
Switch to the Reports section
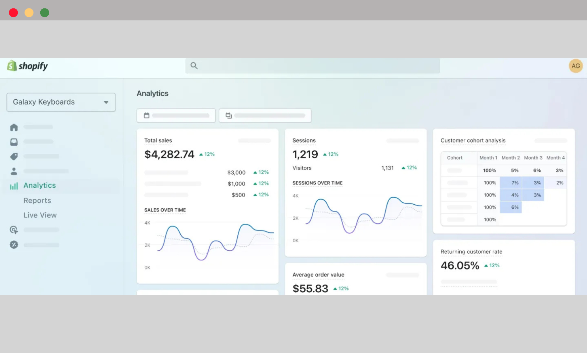coord(37,200)
